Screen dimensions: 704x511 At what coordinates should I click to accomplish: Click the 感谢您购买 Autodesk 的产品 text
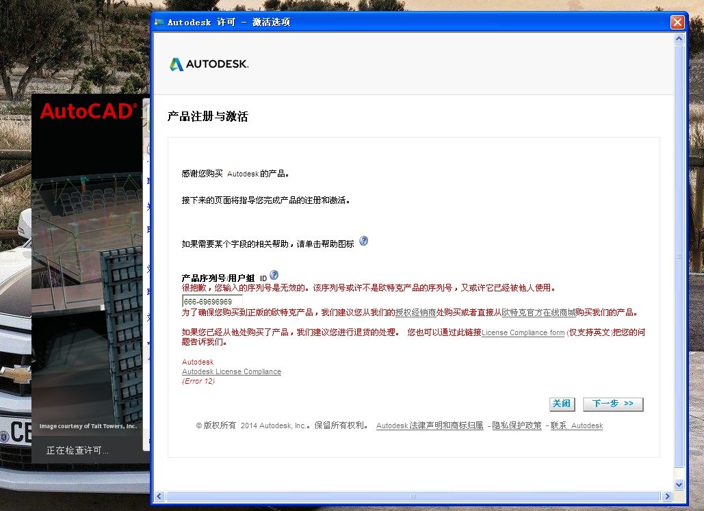click(235, 174)
